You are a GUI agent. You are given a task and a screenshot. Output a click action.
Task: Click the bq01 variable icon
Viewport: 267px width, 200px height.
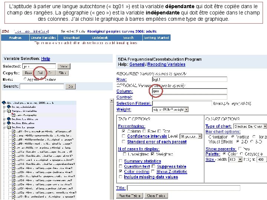tap(14, 131)
